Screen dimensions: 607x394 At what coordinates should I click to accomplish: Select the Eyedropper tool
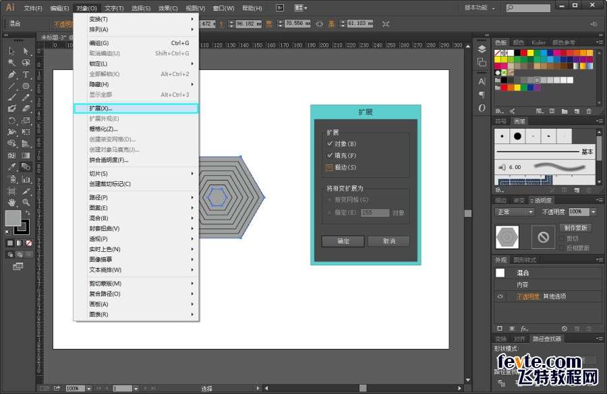[11, 167]
